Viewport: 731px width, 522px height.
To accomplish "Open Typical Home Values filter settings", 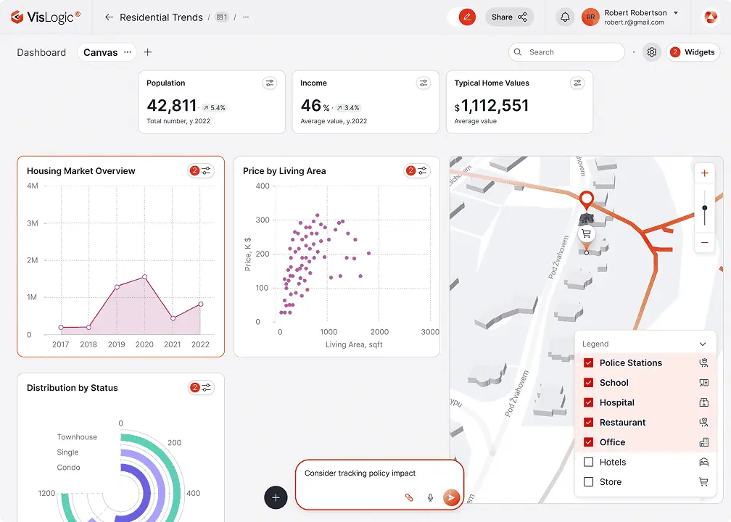I will (x=577, y=83).
